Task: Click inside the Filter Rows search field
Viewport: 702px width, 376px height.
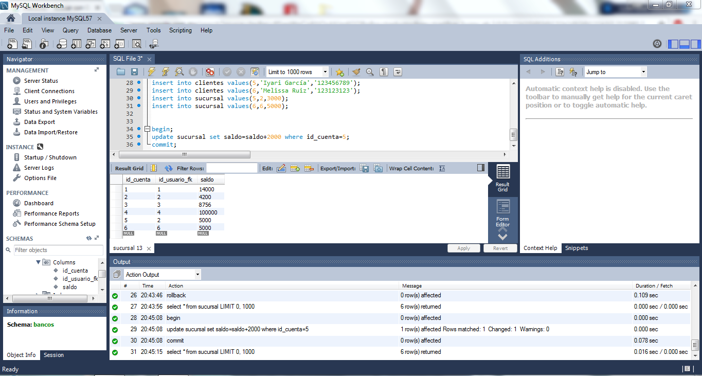Action: (x=231, y=168)
